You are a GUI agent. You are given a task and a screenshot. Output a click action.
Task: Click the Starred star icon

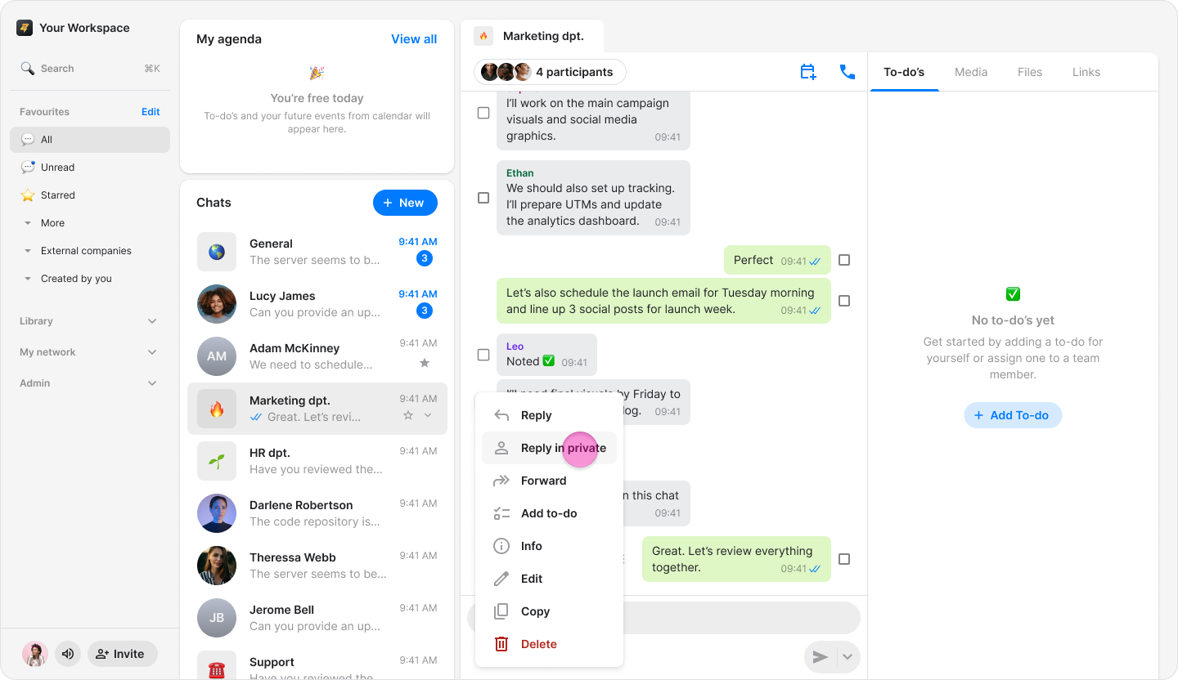28,195
